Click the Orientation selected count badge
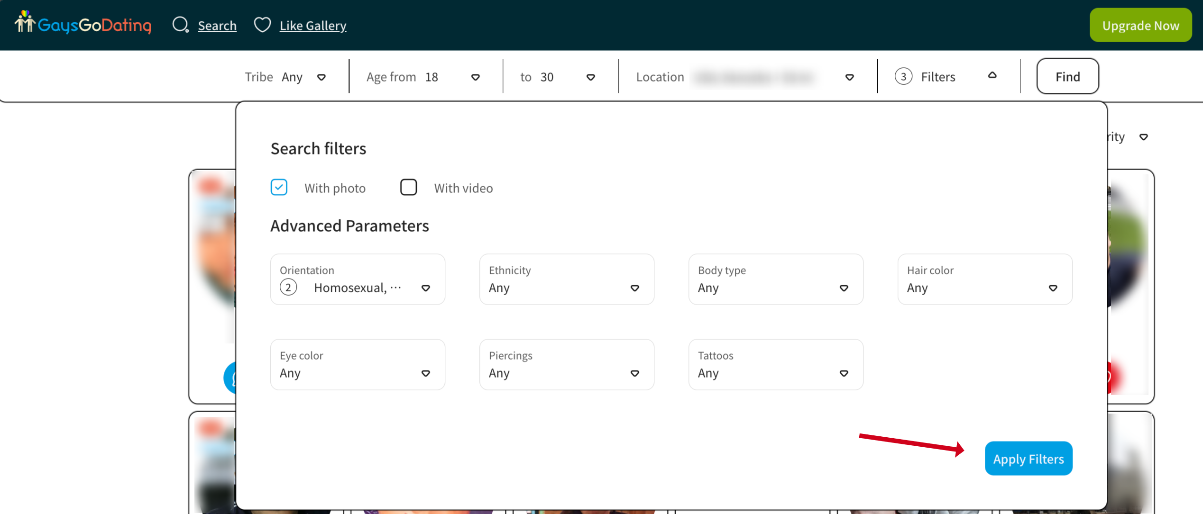The image size is (1203, 514). [x=288, y=288]
